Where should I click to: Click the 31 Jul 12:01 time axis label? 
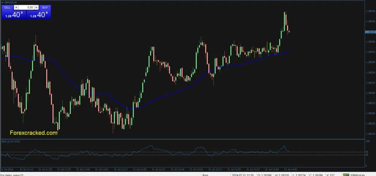pyautogui.click(x=102, y=169)
